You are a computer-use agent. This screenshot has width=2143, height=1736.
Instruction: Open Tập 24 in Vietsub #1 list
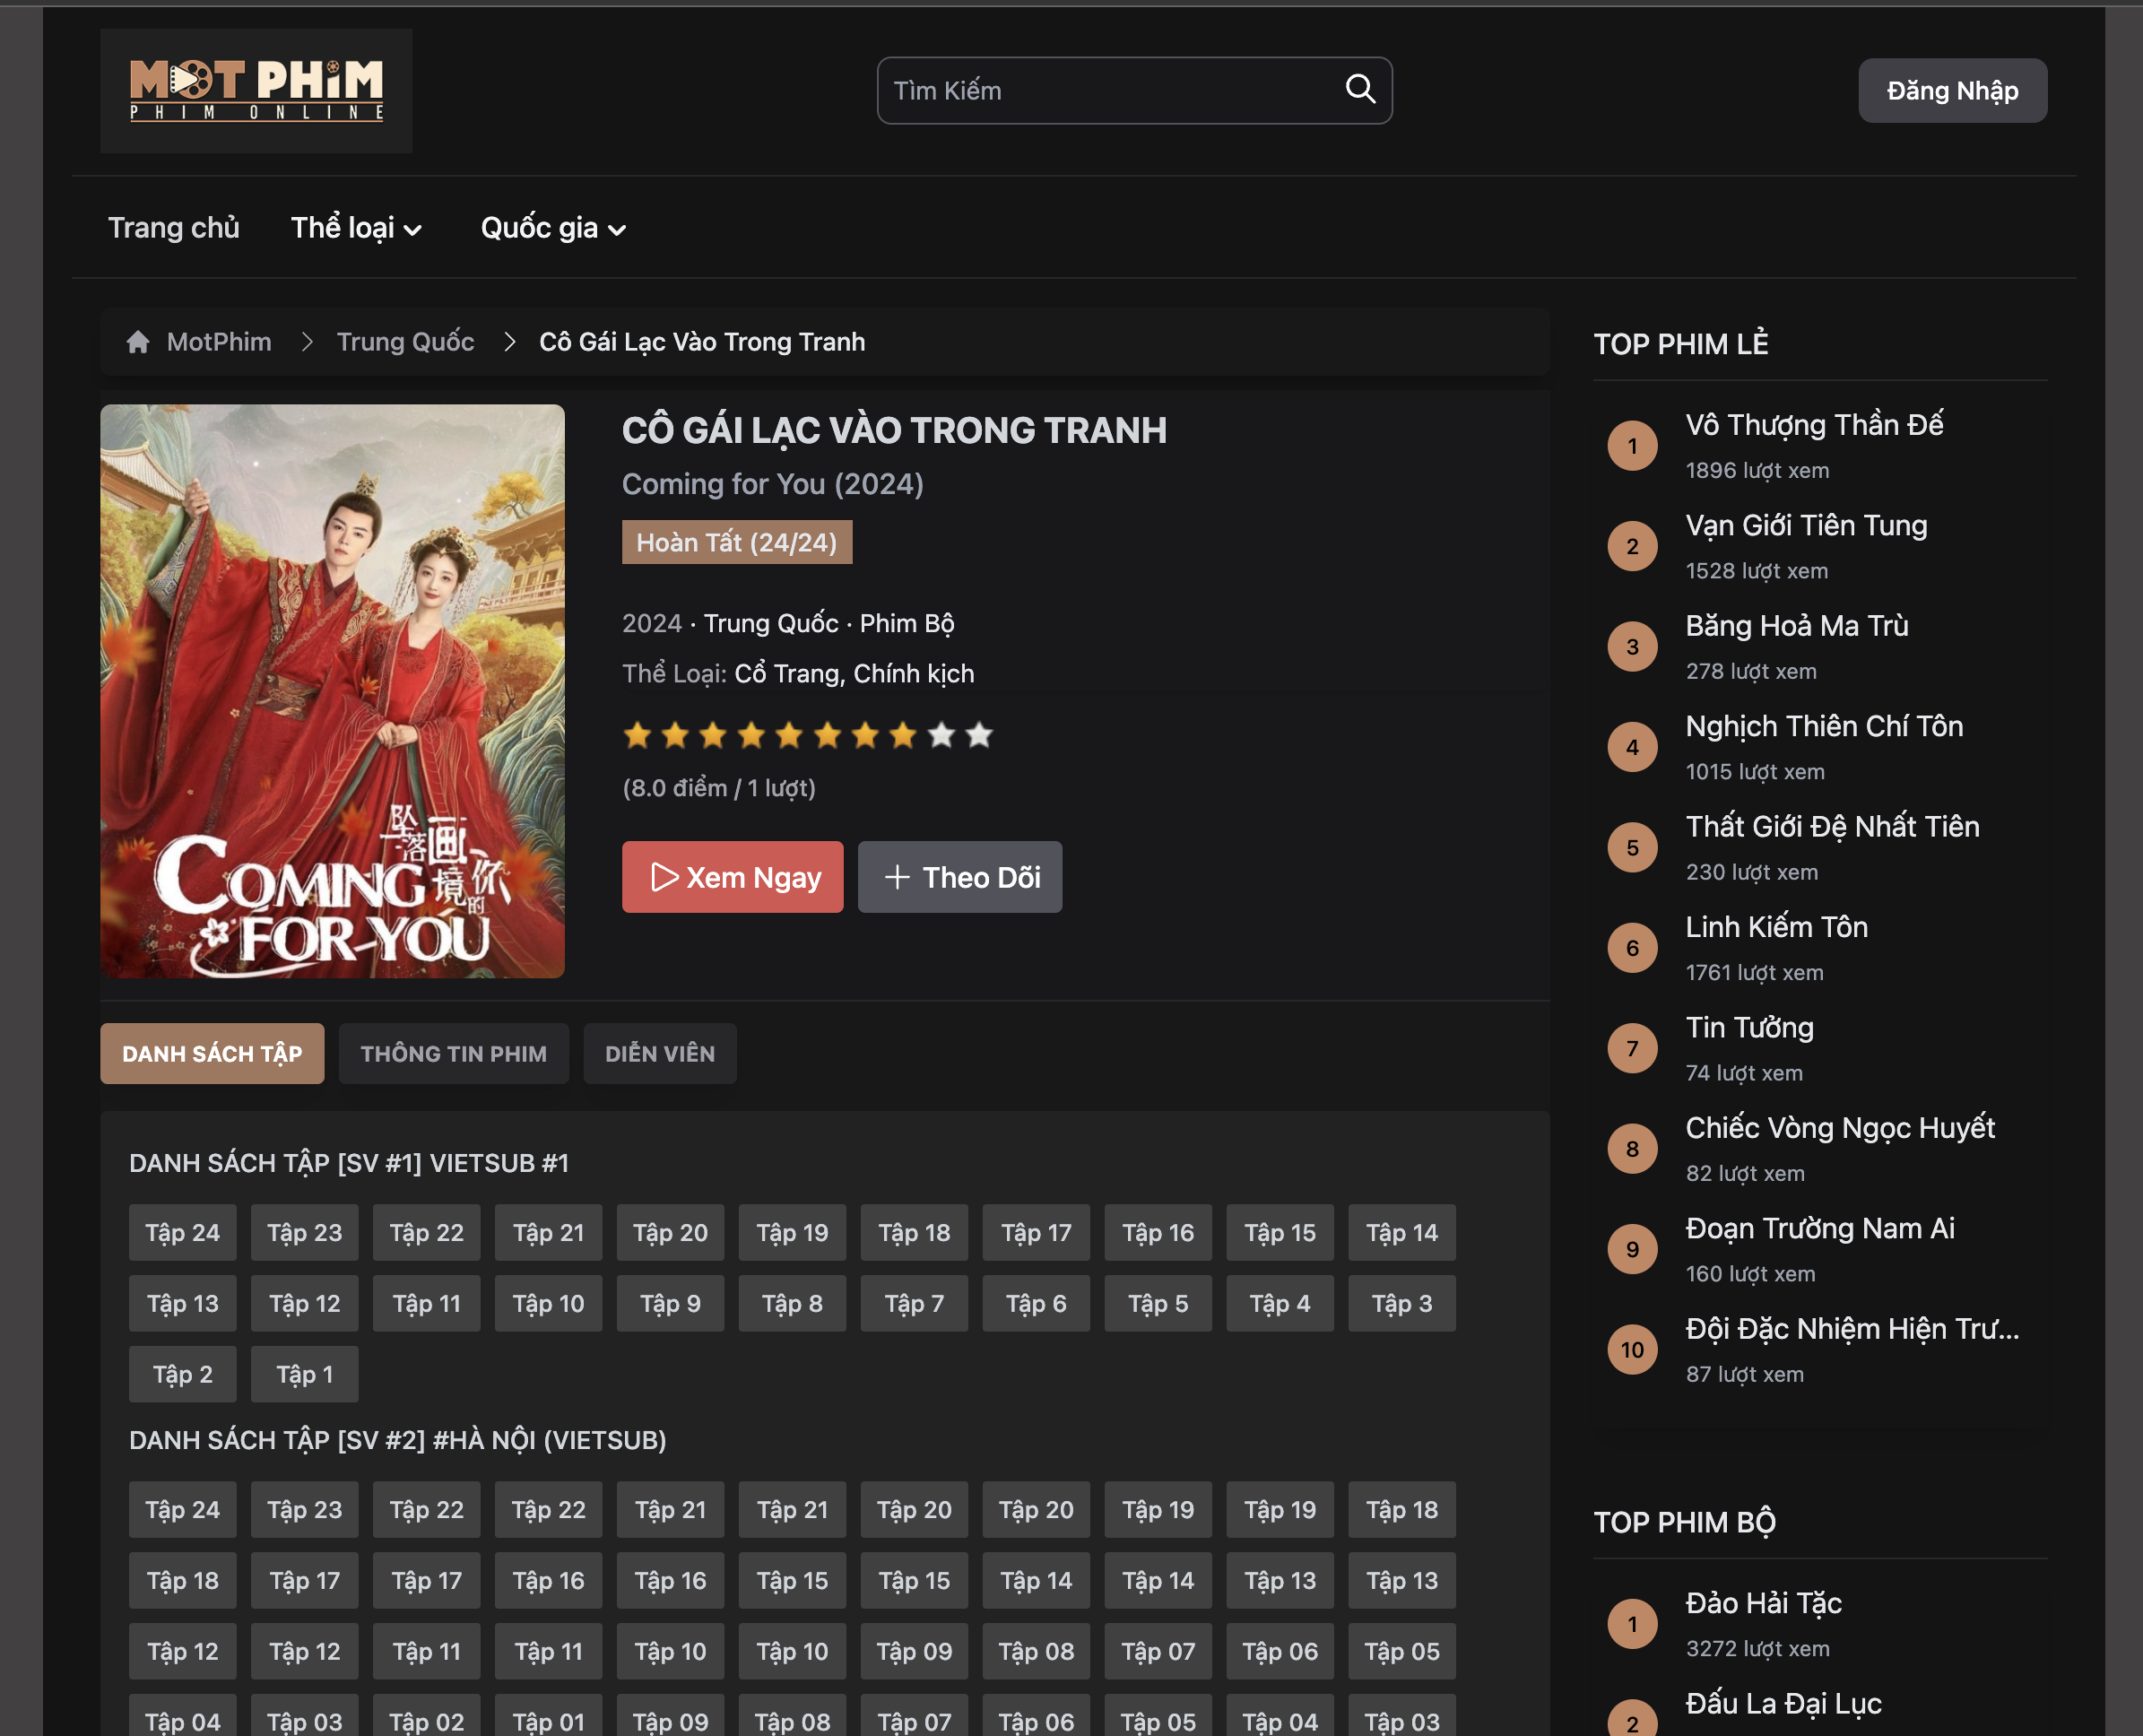click(182, 1232)
